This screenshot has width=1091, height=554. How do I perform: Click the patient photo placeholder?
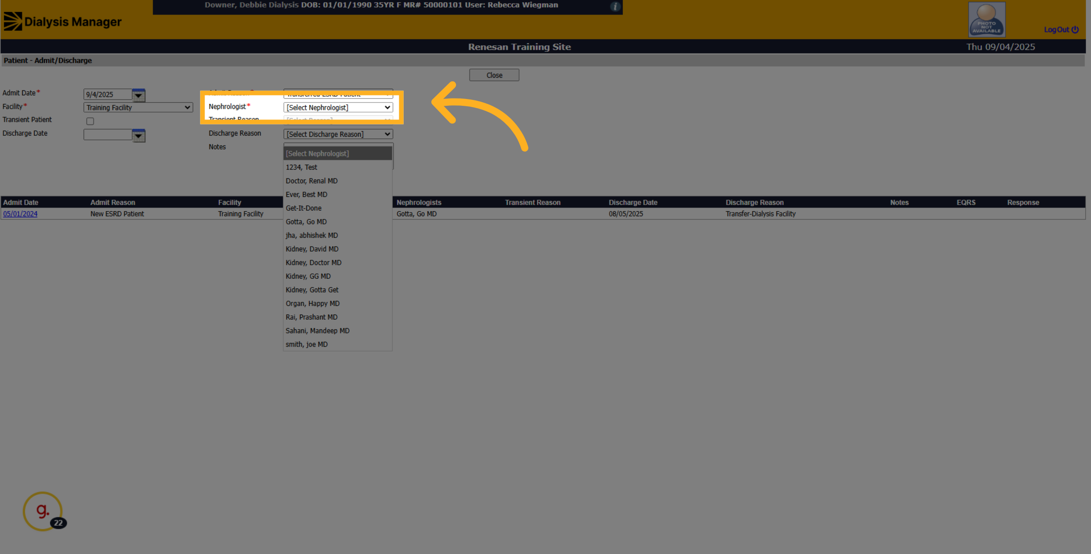[x=986, y=20]
